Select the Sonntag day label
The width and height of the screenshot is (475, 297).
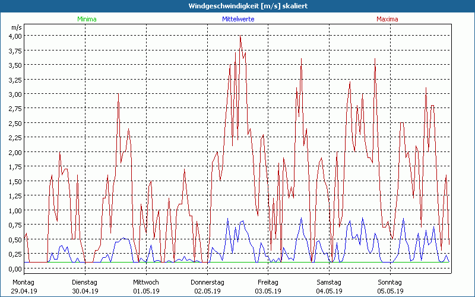(389, 282)
